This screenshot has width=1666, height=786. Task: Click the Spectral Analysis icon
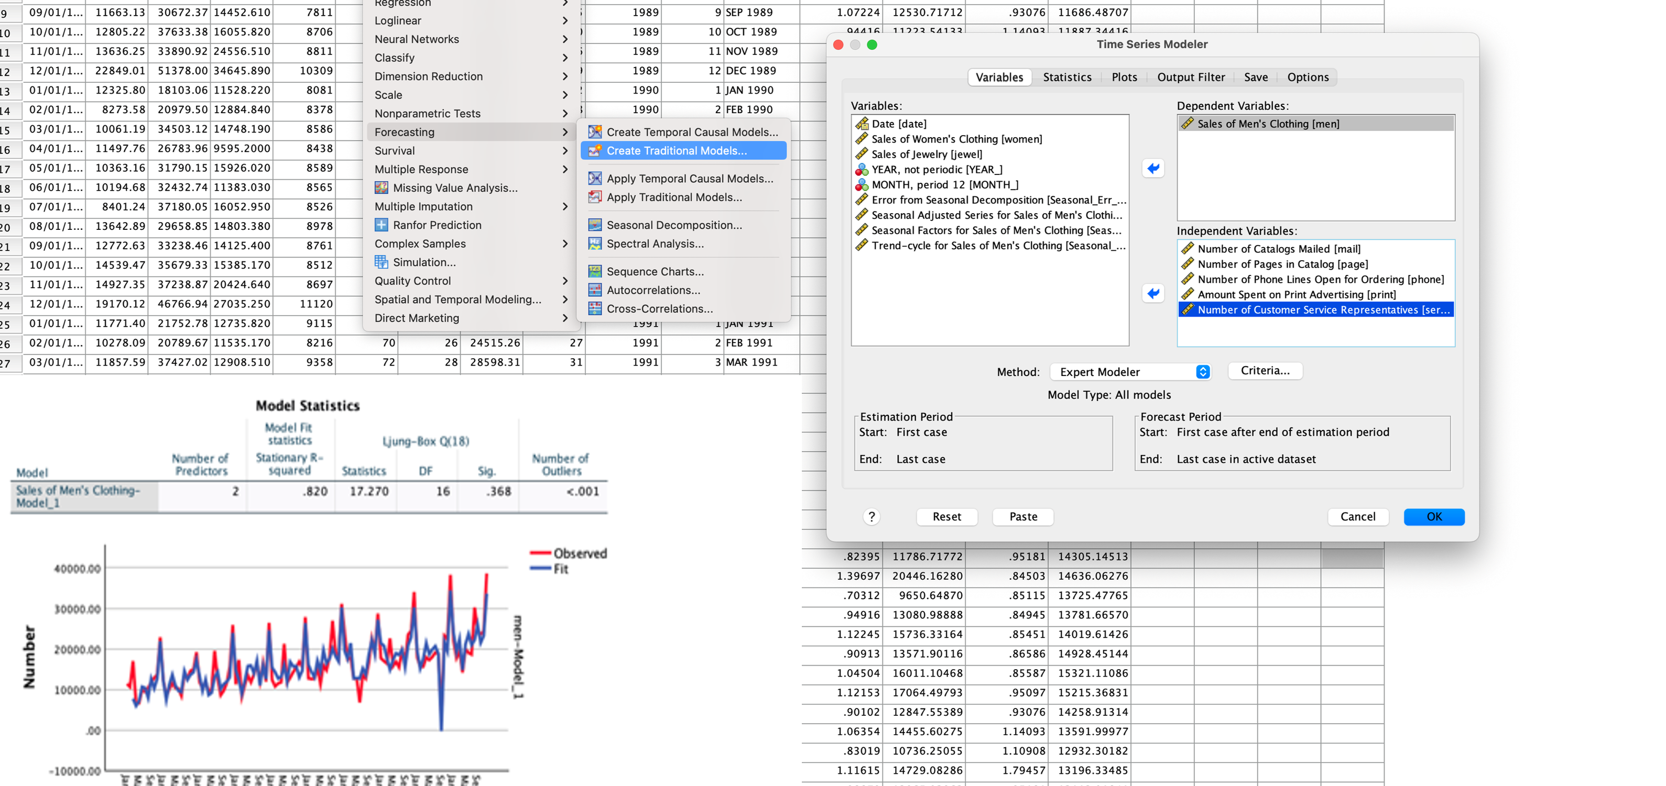pos(594,243)
